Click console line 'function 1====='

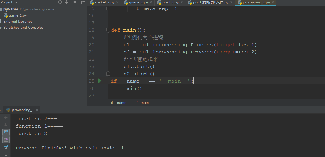(x=39, y=126)
